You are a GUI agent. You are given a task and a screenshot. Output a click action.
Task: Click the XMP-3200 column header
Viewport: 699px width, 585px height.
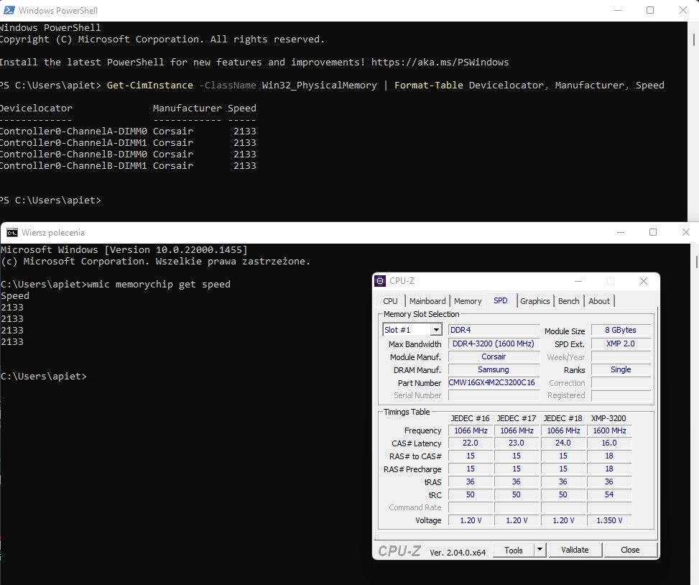pos(608,418)
